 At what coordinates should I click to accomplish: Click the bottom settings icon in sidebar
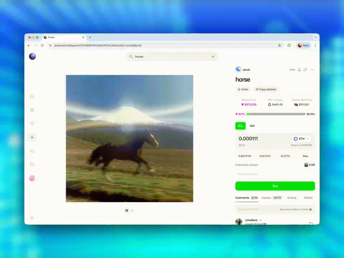(32, 218)
